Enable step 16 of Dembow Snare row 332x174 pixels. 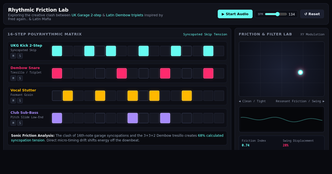coord(219,73)
